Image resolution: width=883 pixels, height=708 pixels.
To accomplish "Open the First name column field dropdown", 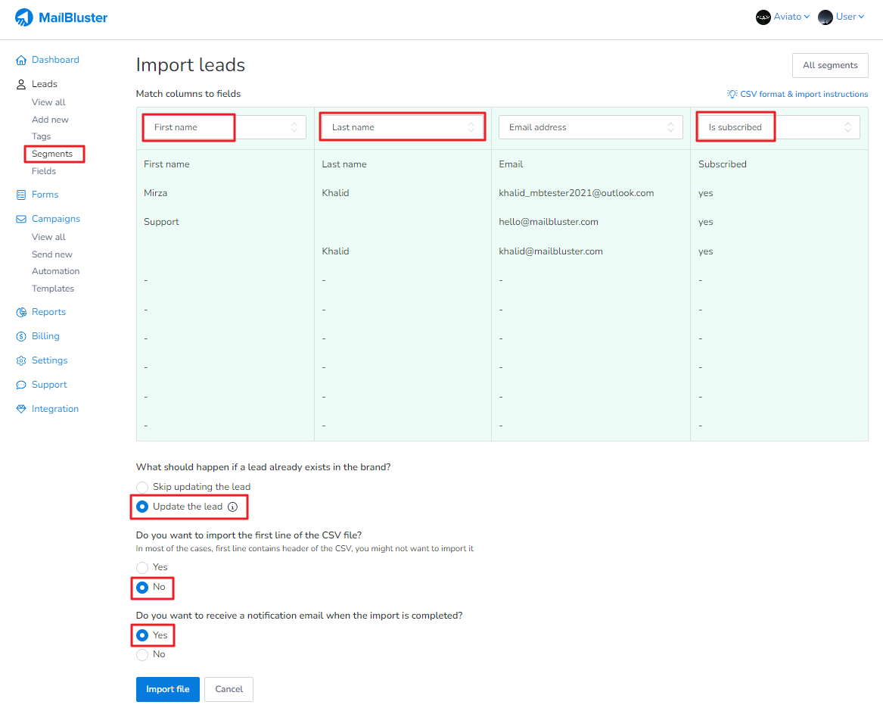I will (x=225, y=127).
